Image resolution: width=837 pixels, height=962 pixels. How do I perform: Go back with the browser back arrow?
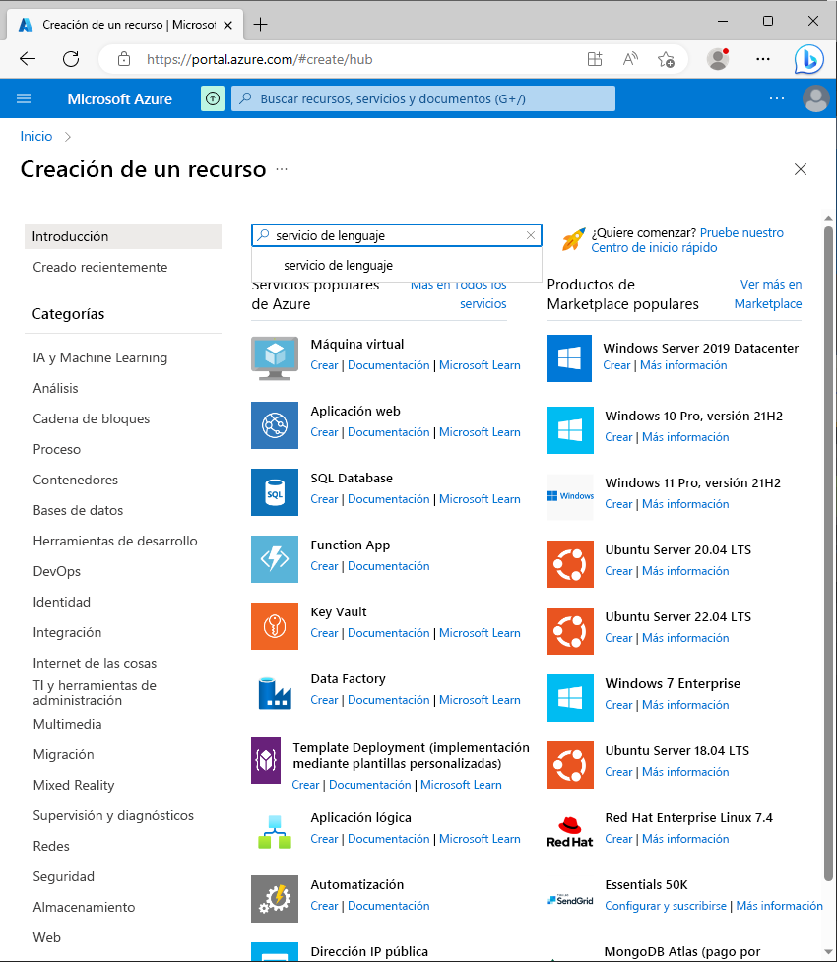click(28, 59)
